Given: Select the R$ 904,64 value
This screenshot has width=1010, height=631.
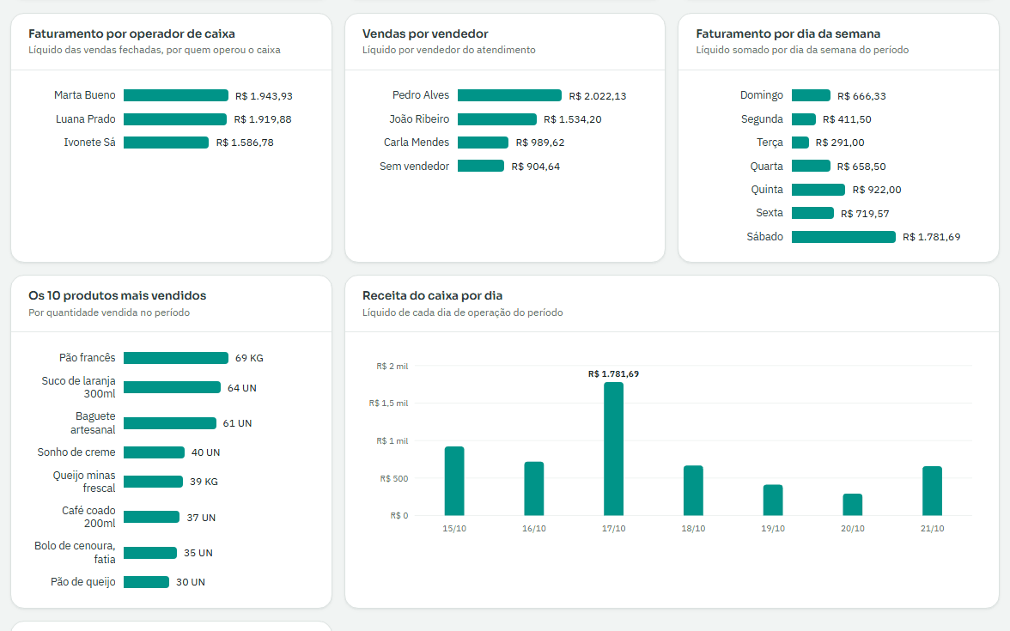Looking at the screenshot, I should click(x=536, y=167).
